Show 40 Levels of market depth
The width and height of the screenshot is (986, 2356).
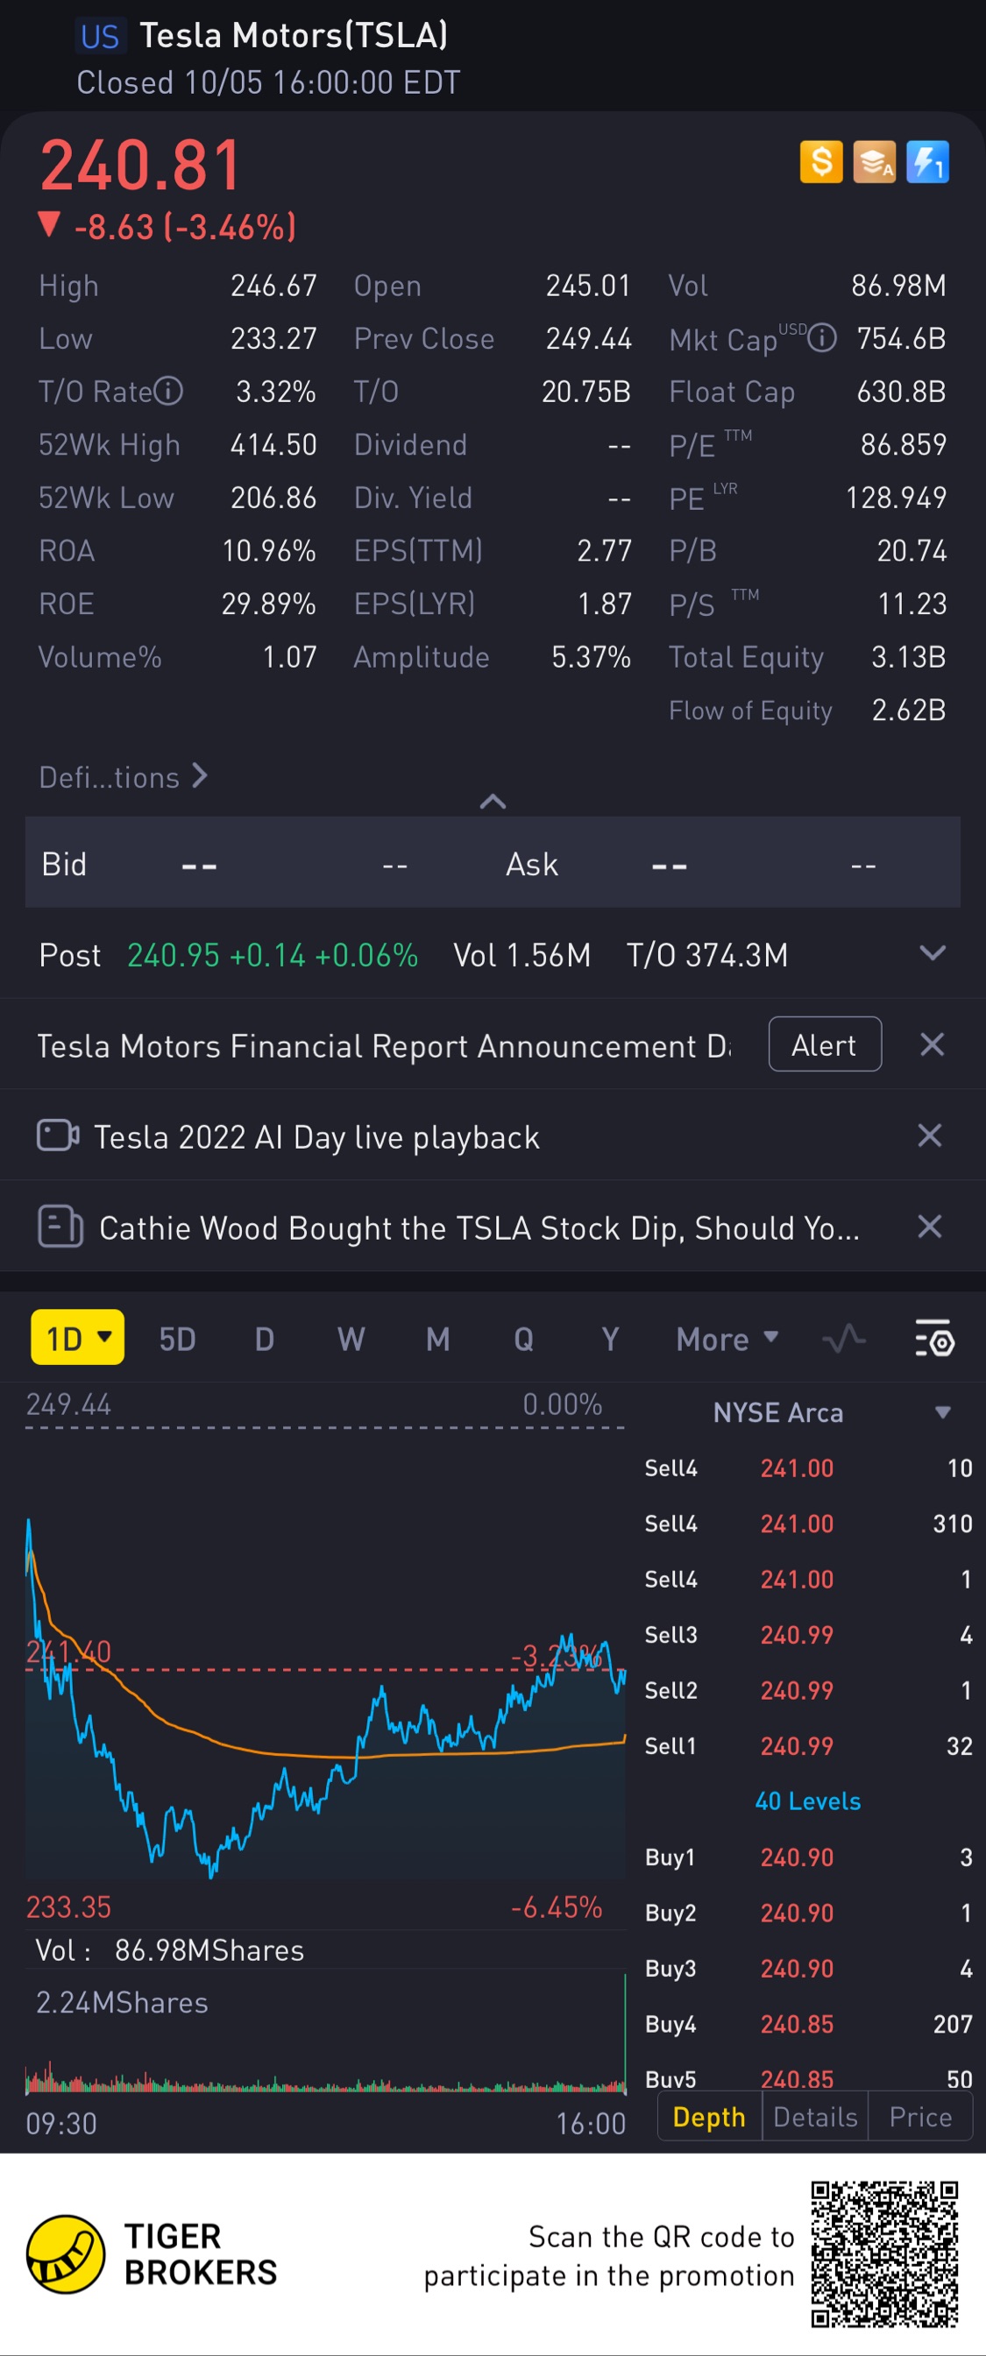click(807, 1801)
